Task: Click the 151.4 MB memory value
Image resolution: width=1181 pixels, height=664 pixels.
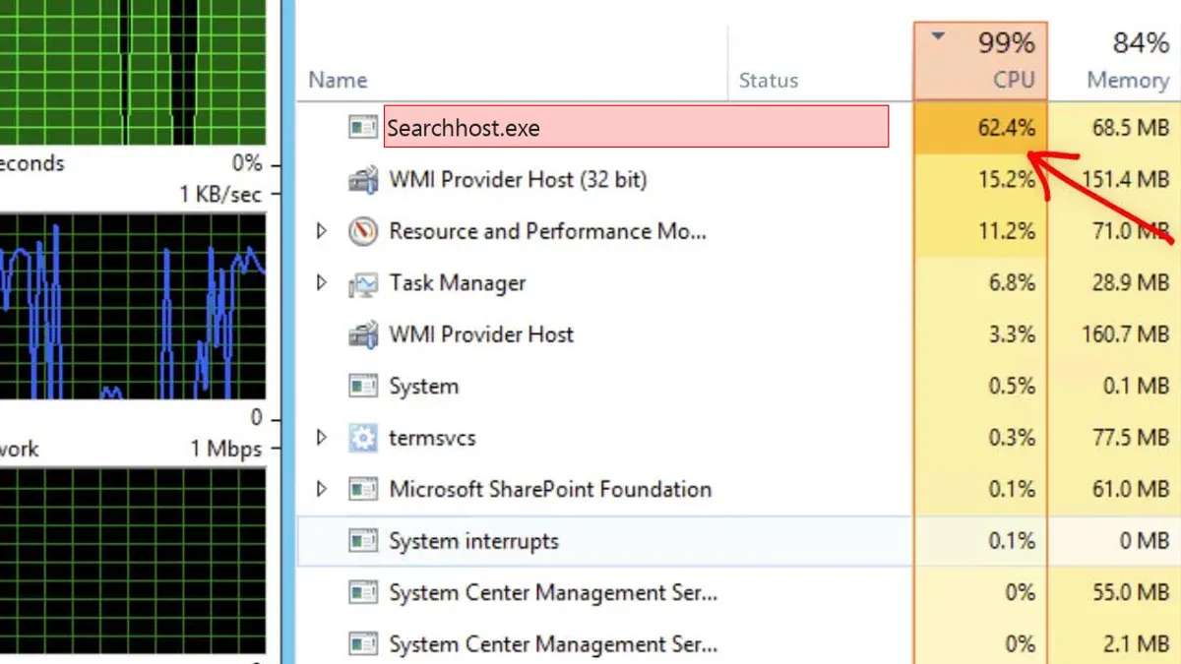Action: click(x=1124, y=180)
